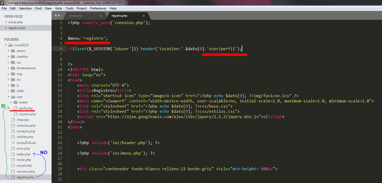Click line number 6 in the gutter

(61, 49)
